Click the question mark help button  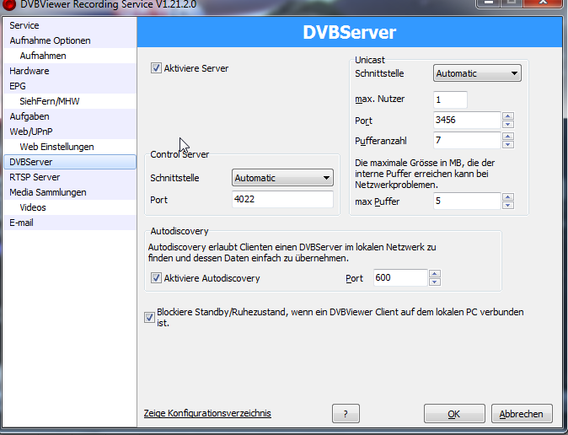(351, 414)
